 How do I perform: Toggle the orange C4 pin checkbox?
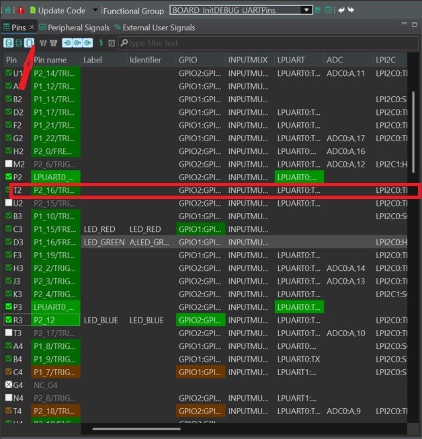[x=9, y=372]
